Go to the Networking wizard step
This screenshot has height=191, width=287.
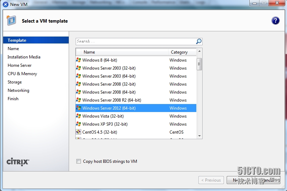[18, 90]
